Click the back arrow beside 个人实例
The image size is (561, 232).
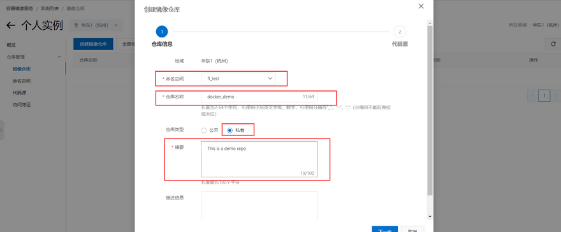pyautogui.click(x=11, y=25)
